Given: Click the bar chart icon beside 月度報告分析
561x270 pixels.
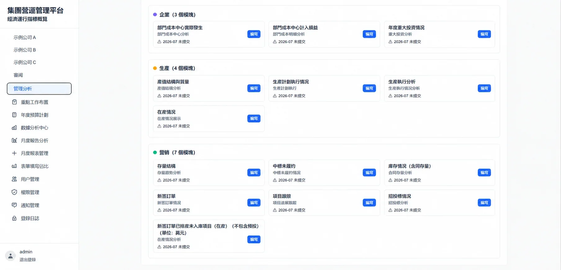Looking at the screenshot, I should click(x=14, y=141).
